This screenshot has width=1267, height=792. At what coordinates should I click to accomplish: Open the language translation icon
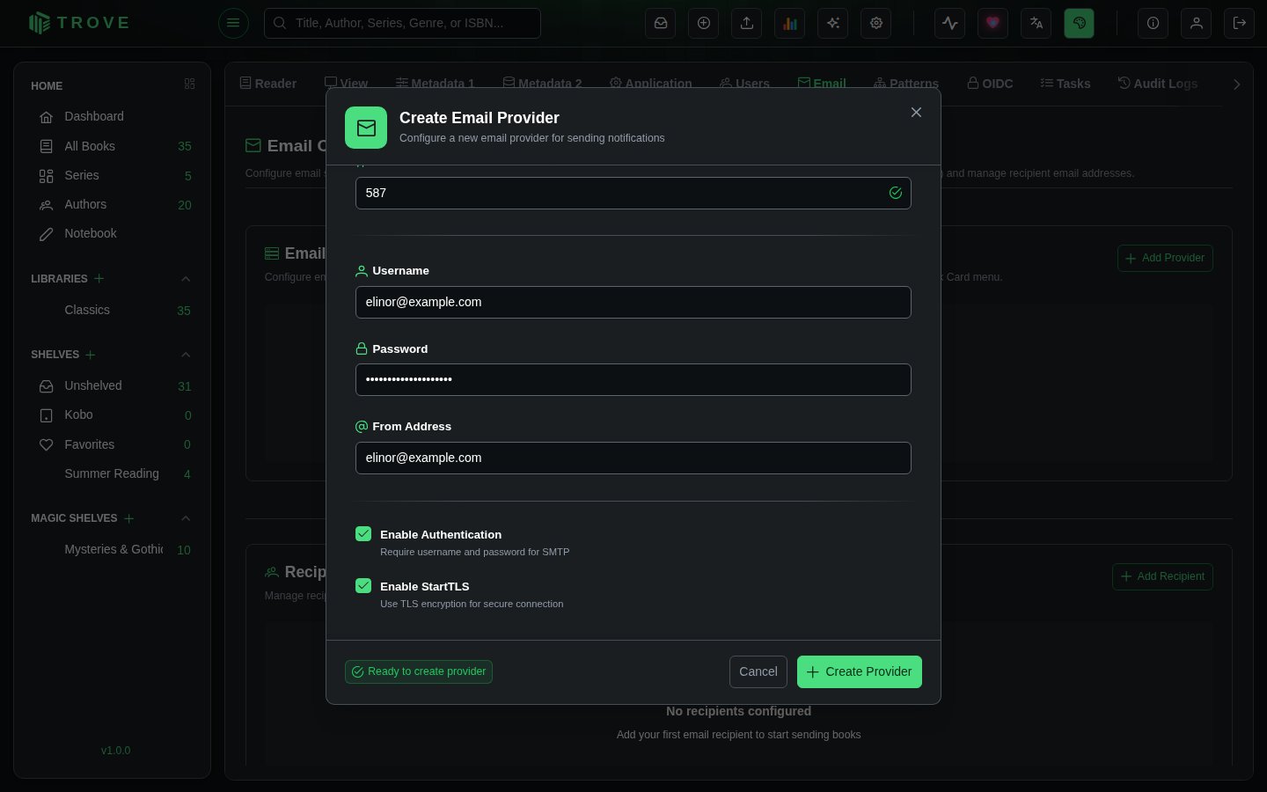point(1036,23)
